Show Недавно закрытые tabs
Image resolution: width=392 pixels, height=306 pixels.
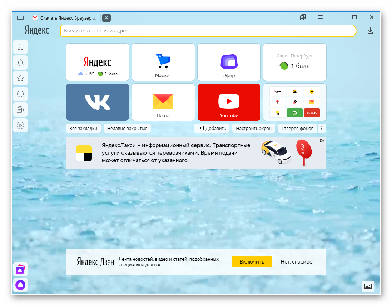click(127, 129)
